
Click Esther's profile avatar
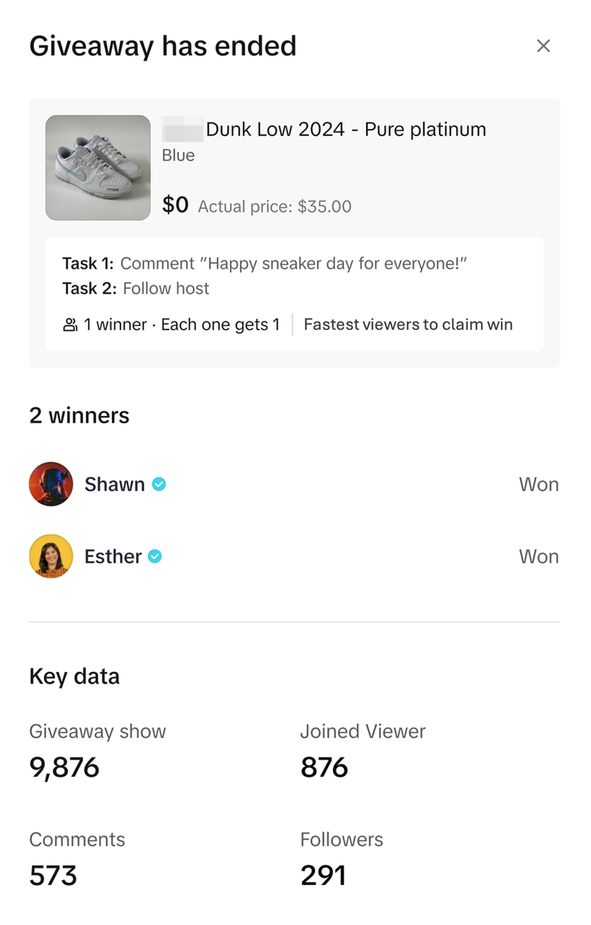coord(51,556)
